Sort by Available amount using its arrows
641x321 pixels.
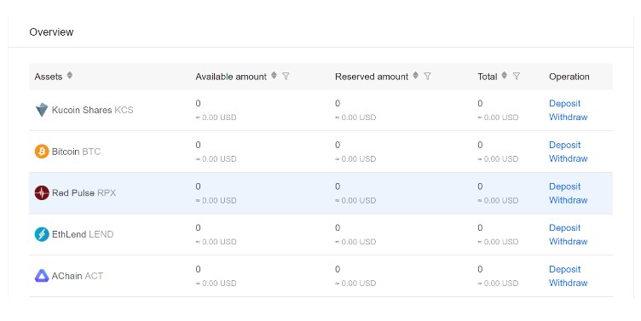(274, 76)
